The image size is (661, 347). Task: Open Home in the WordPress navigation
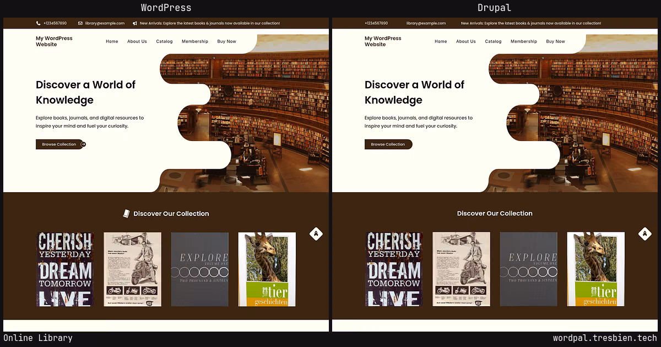click(112, 41)
